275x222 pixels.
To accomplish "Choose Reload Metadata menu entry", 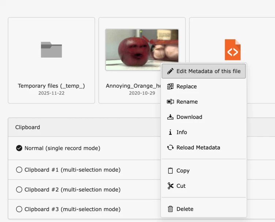I will (x=198, y=148).
